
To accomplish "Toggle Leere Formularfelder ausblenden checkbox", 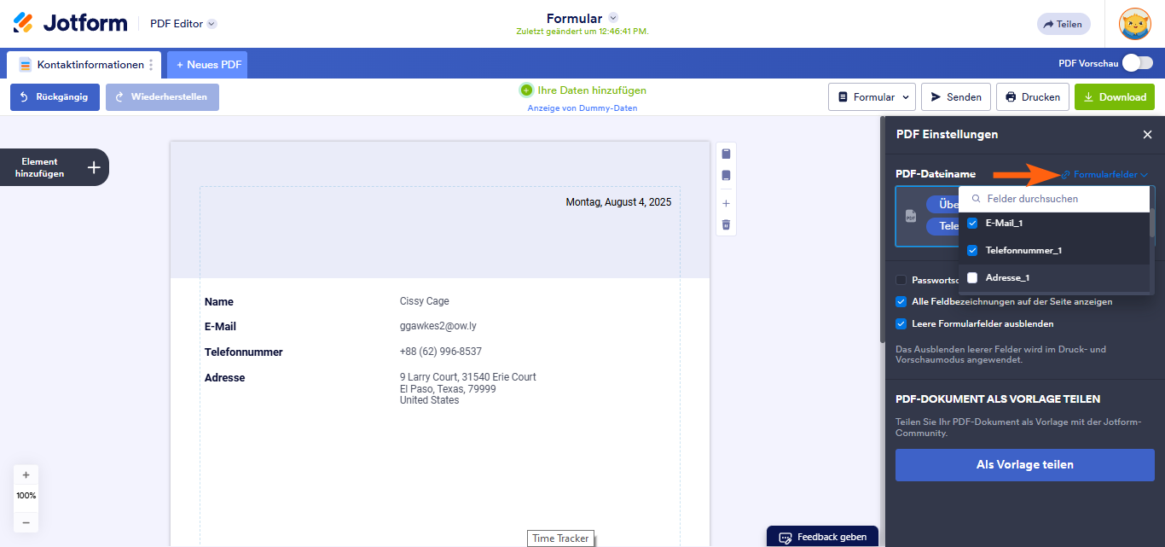I will [x=901, y=323].
